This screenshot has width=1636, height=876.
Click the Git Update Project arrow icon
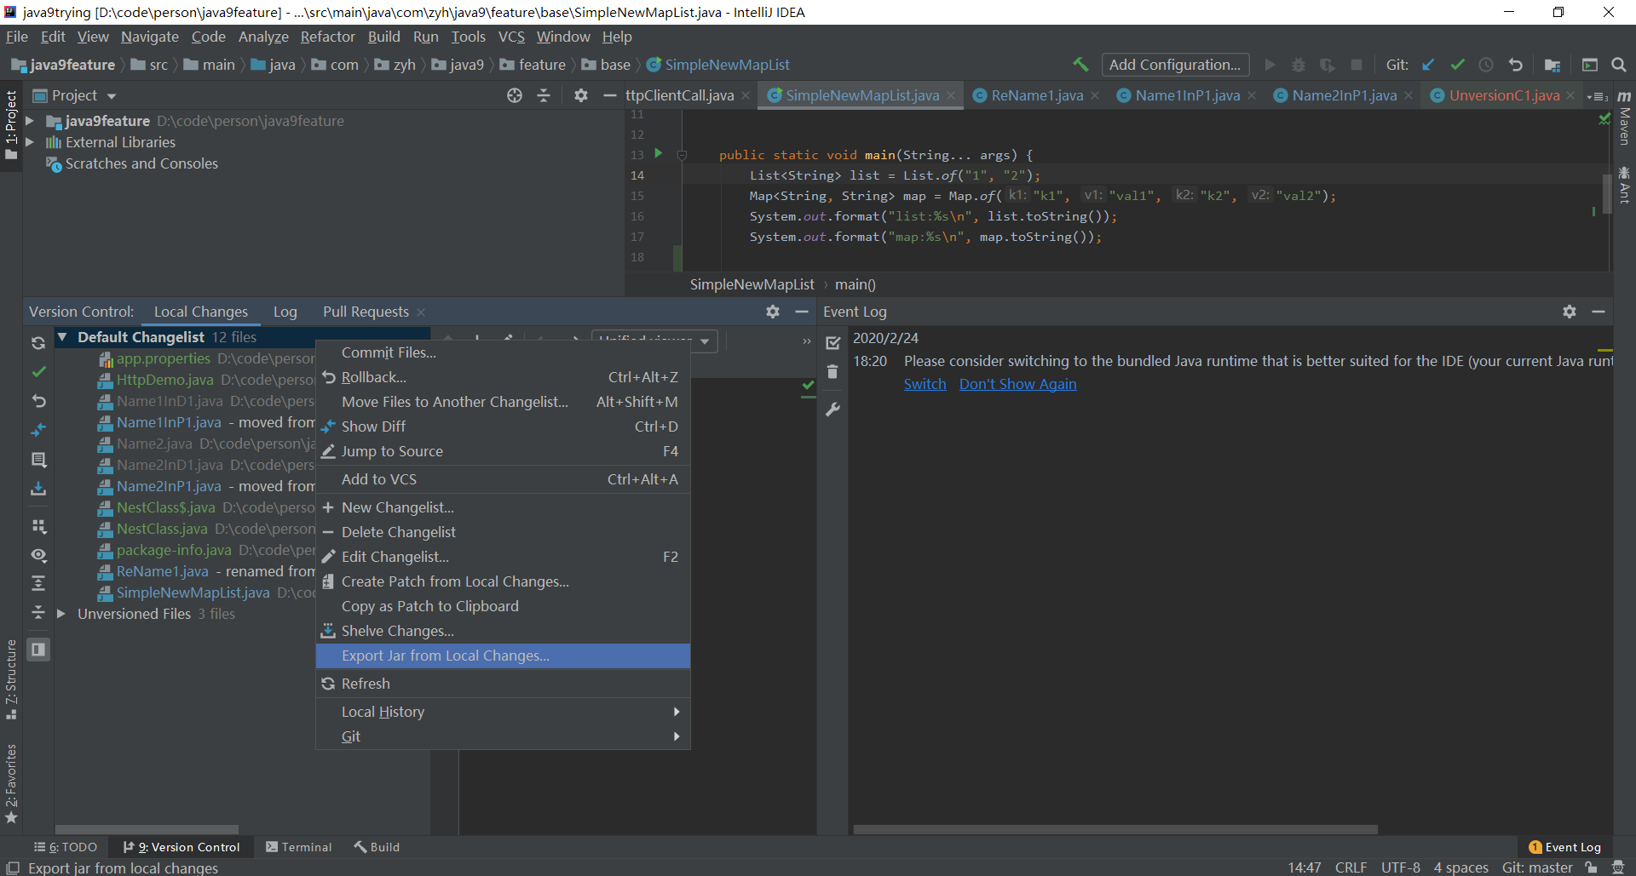1429,65
